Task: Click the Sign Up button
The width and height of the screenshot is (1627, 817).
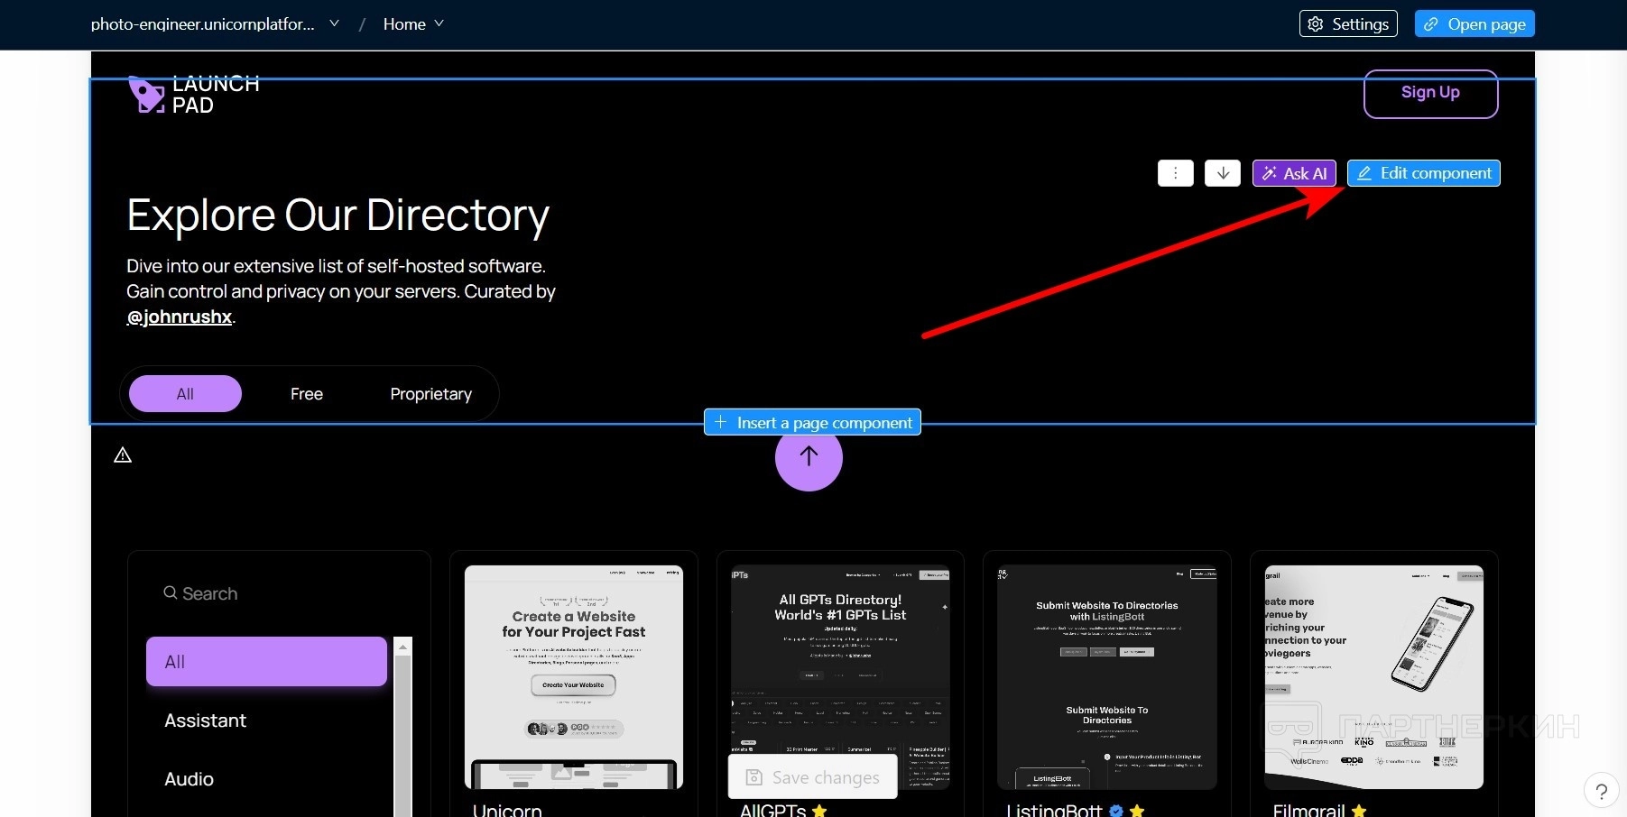Action: click(1430, 93)
